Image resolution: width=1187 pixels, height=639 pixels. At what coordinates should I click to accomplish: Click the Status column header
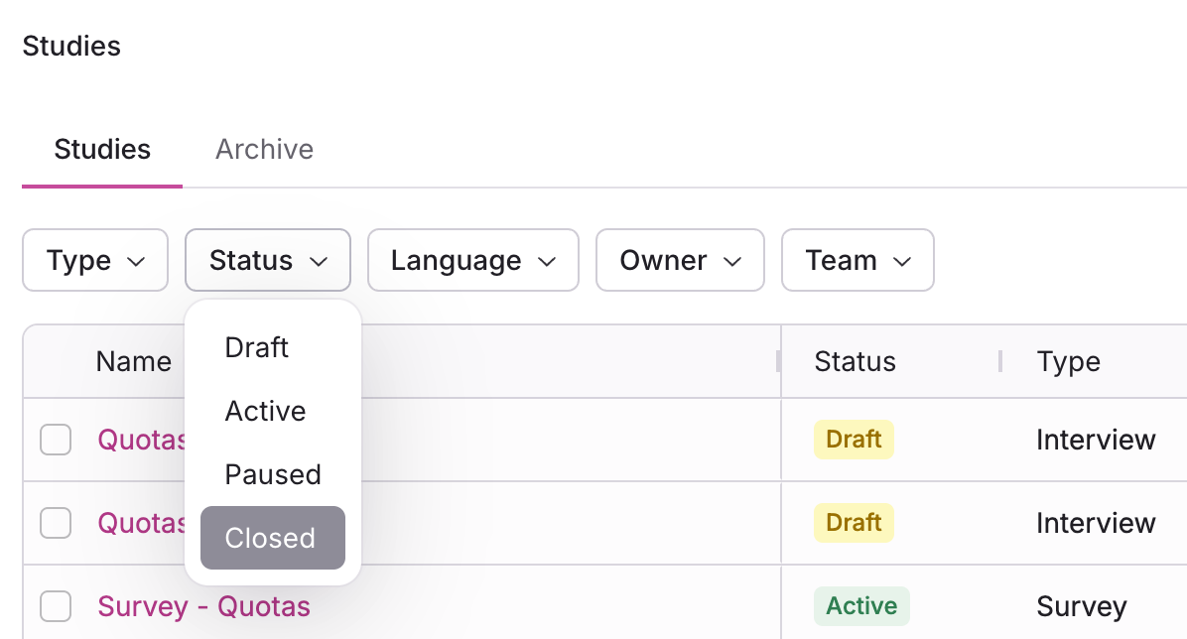[855, 361]
